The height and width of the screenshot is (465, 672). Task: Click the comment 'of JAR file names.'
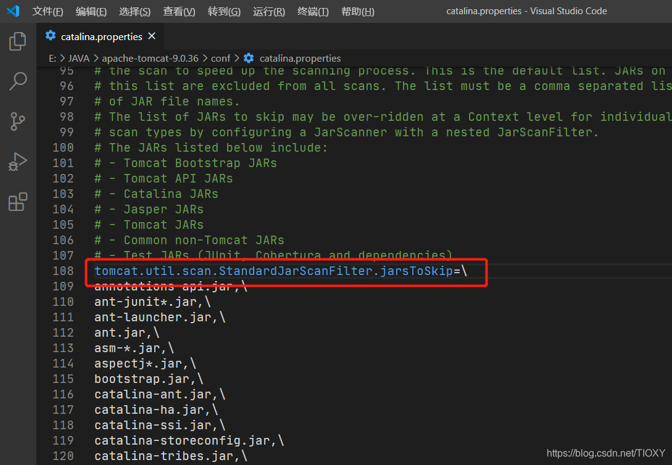[167, 102]
